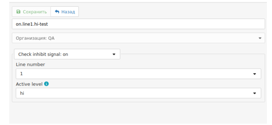
Task: Click the QA text in organization selector
Action: (51, 38)
